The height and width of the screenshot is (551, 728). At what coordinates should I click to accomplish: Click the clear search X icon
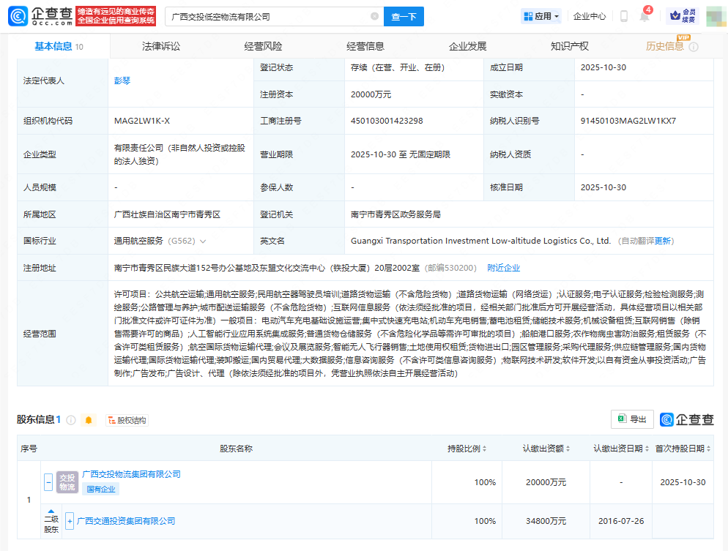(374, 16)
